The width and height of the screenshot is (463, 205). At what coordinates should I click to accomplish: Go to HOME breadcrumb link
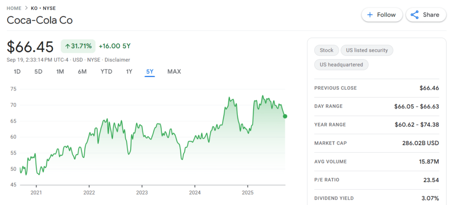point(14,8)
